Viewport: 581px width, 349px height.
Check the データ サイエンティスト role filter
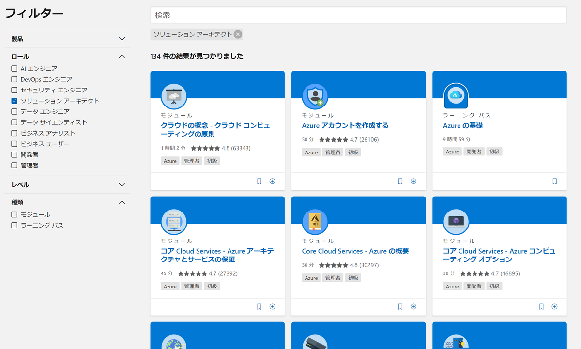15,122
